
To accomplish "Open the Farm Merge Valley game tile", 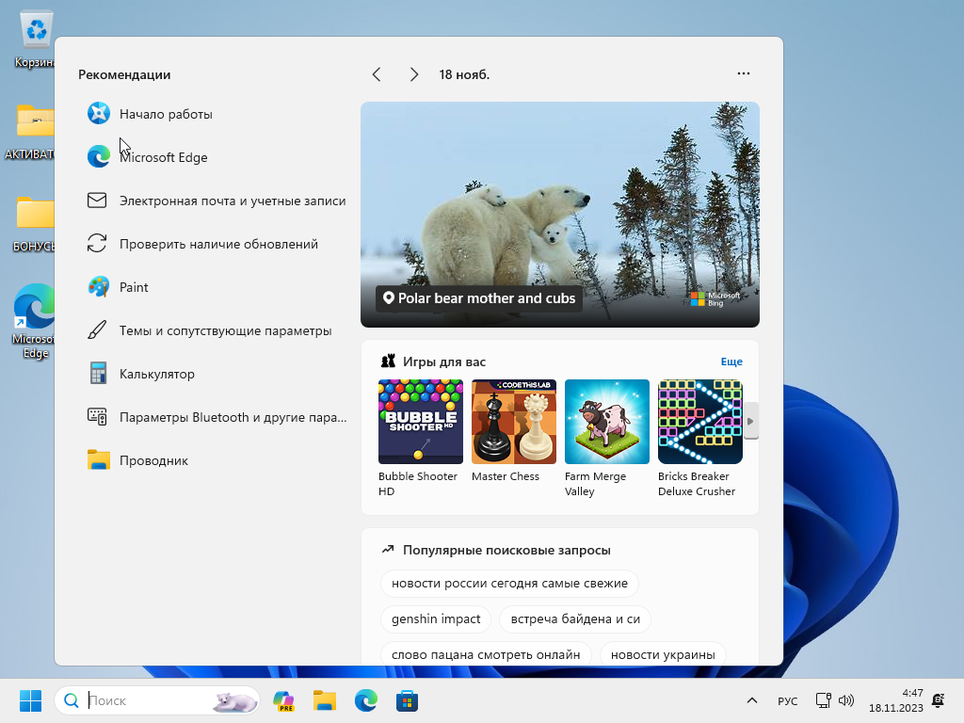I will point(607,439).
